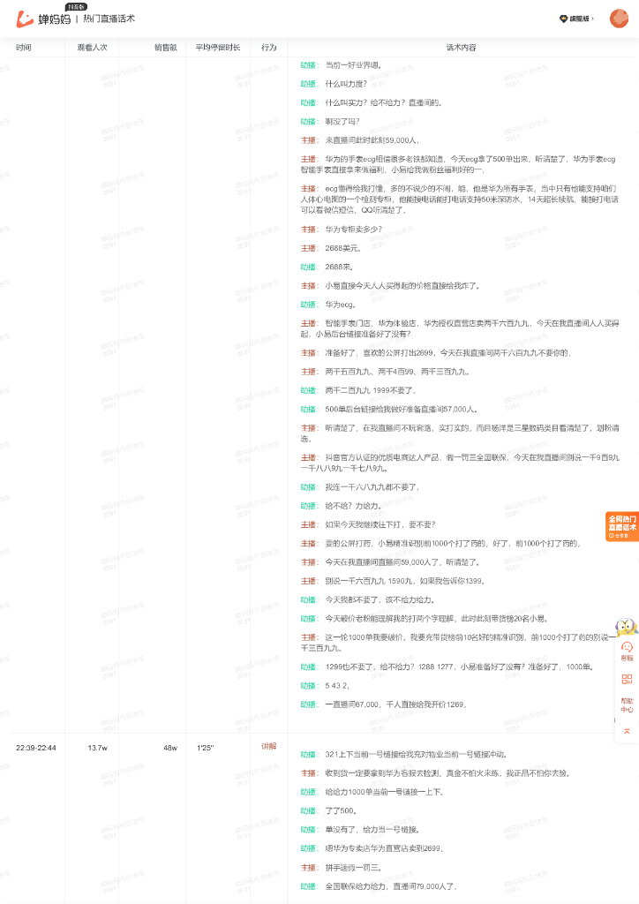Click the line 华为专柜卖多少?
This screenshot has width=639, height=904.
click(353, 230)
